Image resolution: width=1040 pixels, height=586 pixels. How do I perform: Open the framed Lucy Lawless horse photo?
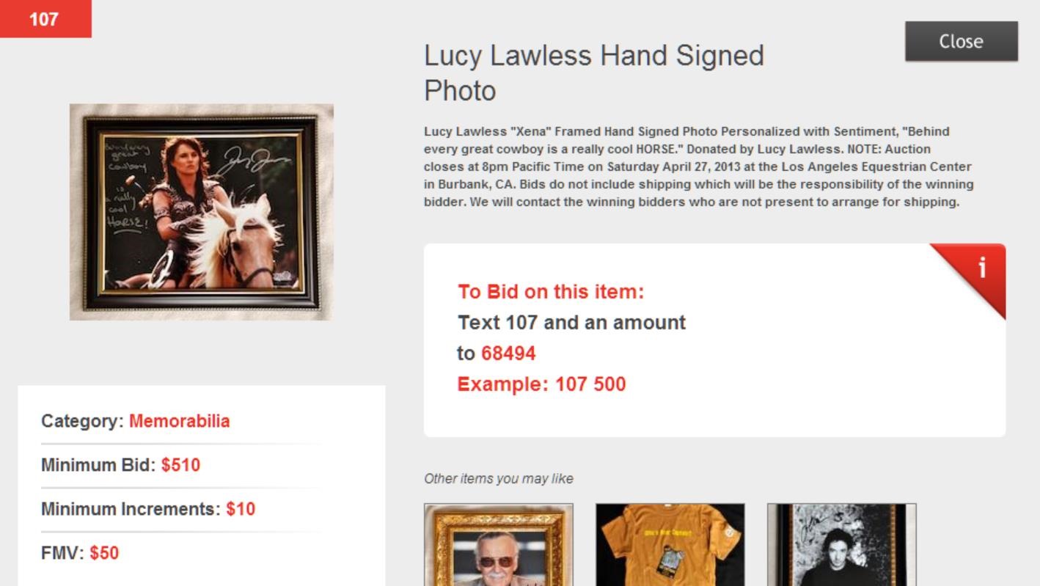202,212
